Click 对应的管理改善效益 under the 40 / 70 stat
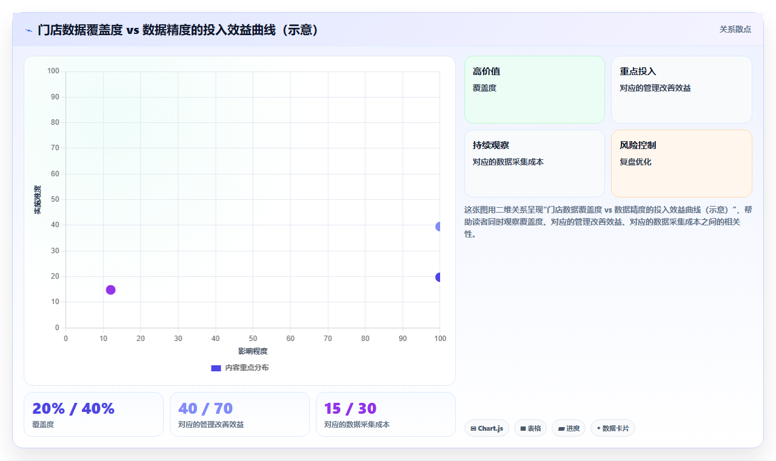This screenshot has height=461, width=776. (211, 425)
